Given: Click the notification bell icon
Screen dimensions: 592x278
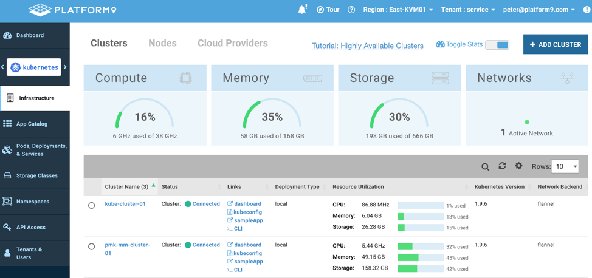Looking at the screenshot, I should coord(302,10).
